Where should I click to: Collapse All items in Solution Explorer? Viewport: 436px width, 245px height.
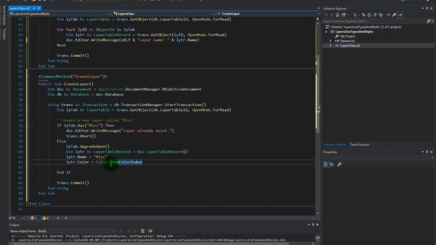click(x=375, y=15)
